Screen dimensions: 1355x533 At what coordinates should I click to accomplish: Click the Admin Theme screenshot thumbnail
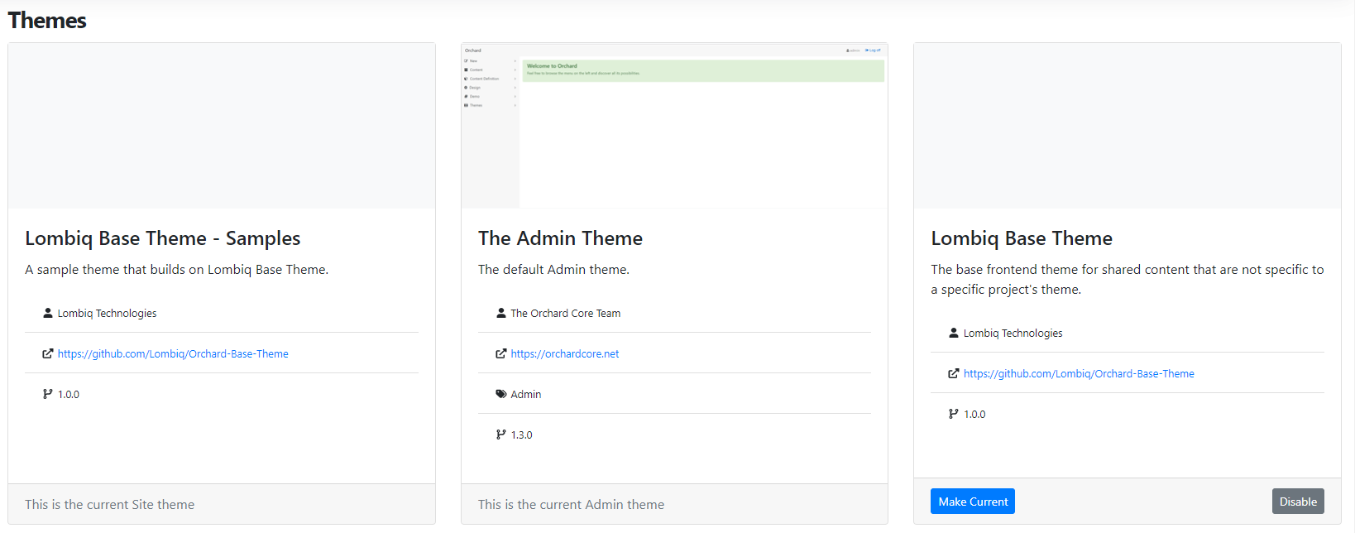click(x=674, y=126)
